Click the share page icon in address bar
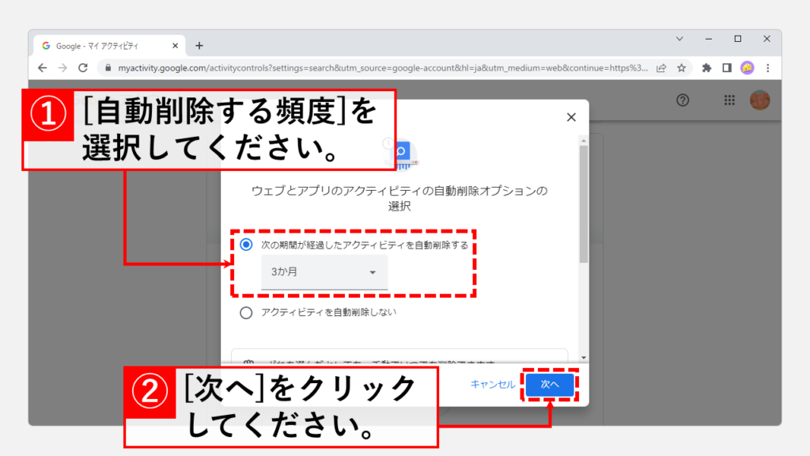The width and height of the screenshot is (810, 456). pyautogui.click(x=660, y=68)
